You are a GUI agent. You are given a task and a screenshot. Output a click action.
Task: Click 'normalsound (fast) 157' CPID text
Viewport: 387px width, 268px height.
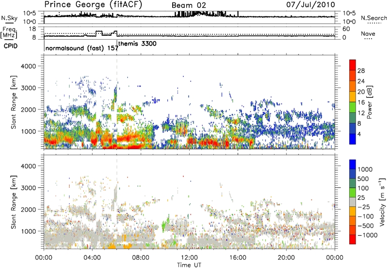coord(82,48)
